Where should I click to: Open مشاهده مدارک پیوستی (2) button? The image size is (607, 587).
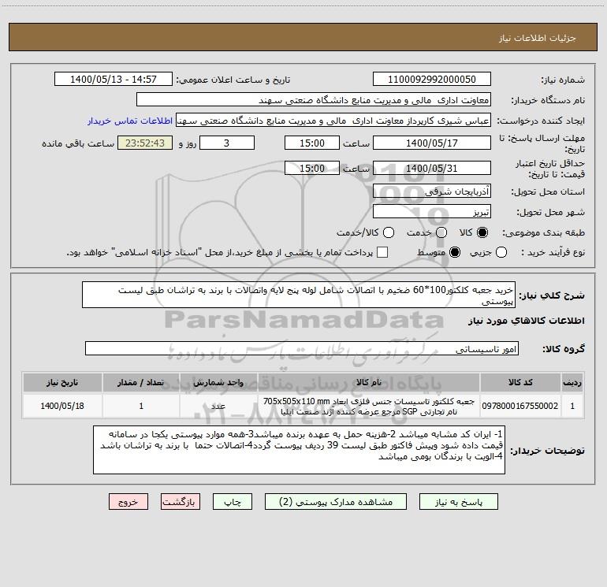coord(336,502)
